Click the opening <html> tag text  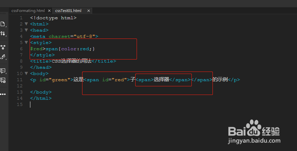coord(39,24)
